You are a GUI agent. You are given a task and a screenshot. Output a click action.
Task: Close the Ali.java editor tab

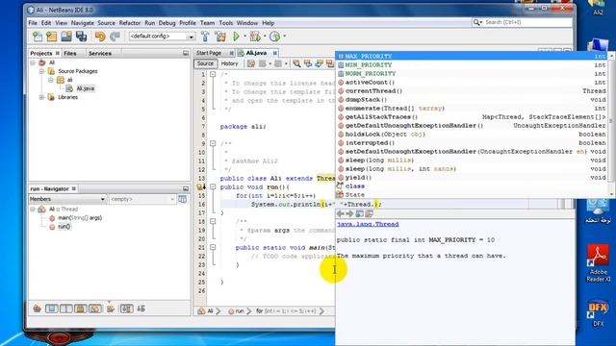(x=275, y=53)
